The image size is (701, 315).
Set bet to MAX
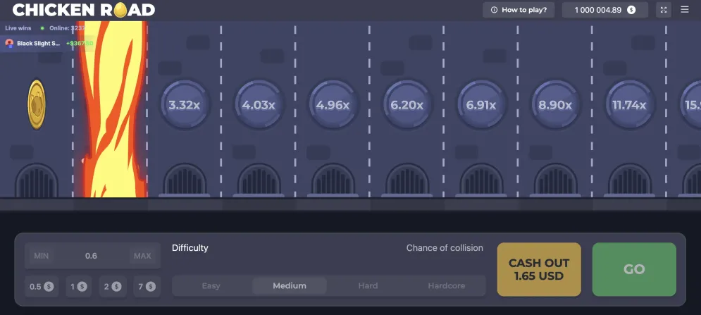(142, 256)
